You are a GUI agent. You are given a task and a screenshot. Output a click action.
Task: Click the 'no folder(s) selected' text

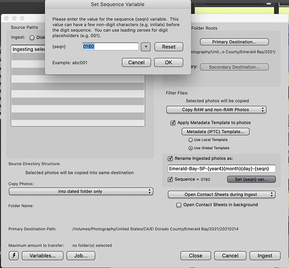(92, 246)
